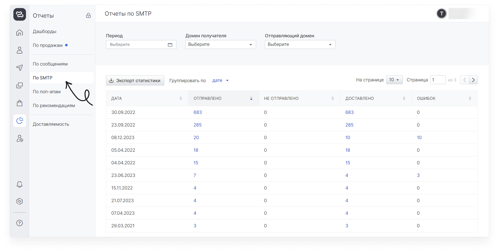Open sent count 20 for 08.12.2023
Screen dimensions: 499x252
pos(196,138)
